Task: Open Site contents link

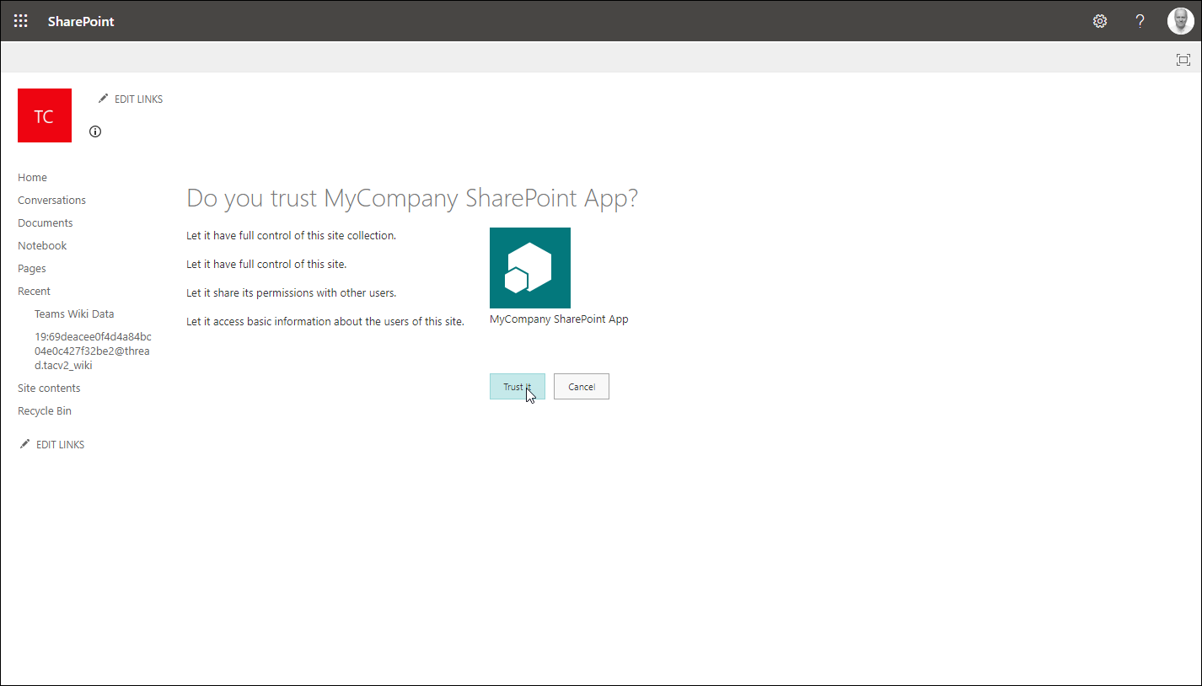Action: click(49, 389)
